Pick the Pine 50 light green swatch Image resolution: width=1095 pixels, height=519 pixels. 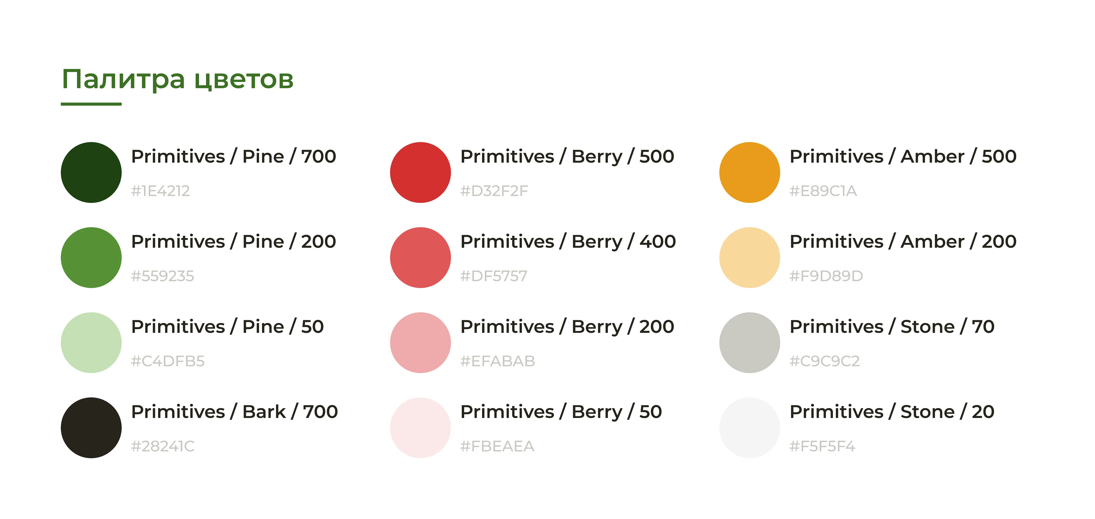[x=91, y=342]
